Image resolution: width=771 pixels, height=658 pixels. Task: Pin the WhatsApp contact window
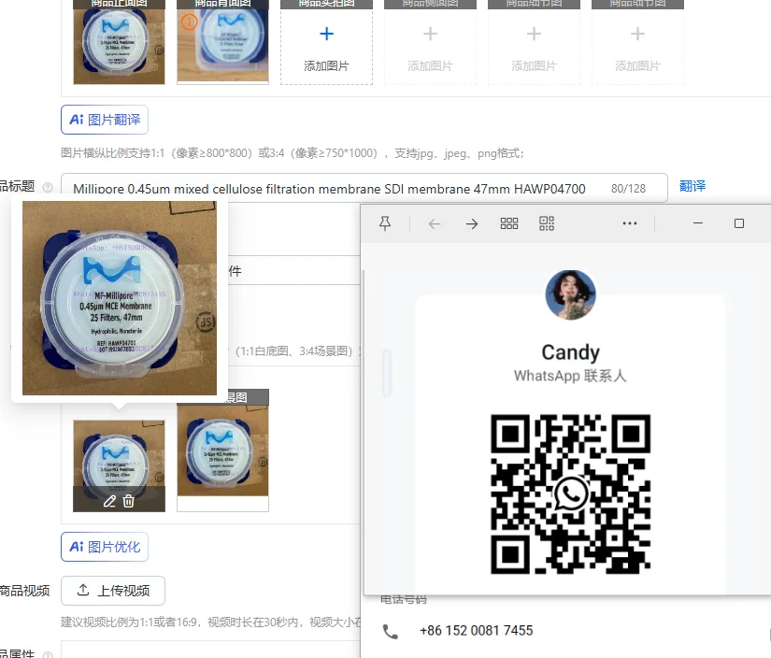pos(385,223)
